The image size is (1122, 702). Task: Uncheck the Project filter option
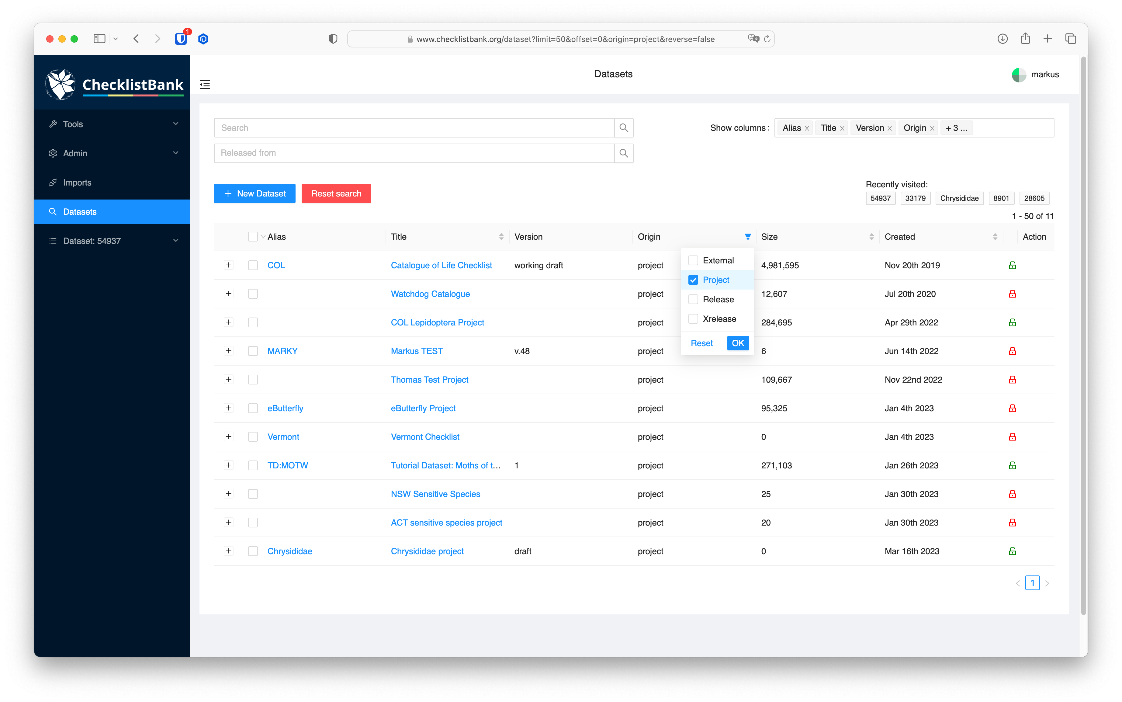[x=693, y=280]
